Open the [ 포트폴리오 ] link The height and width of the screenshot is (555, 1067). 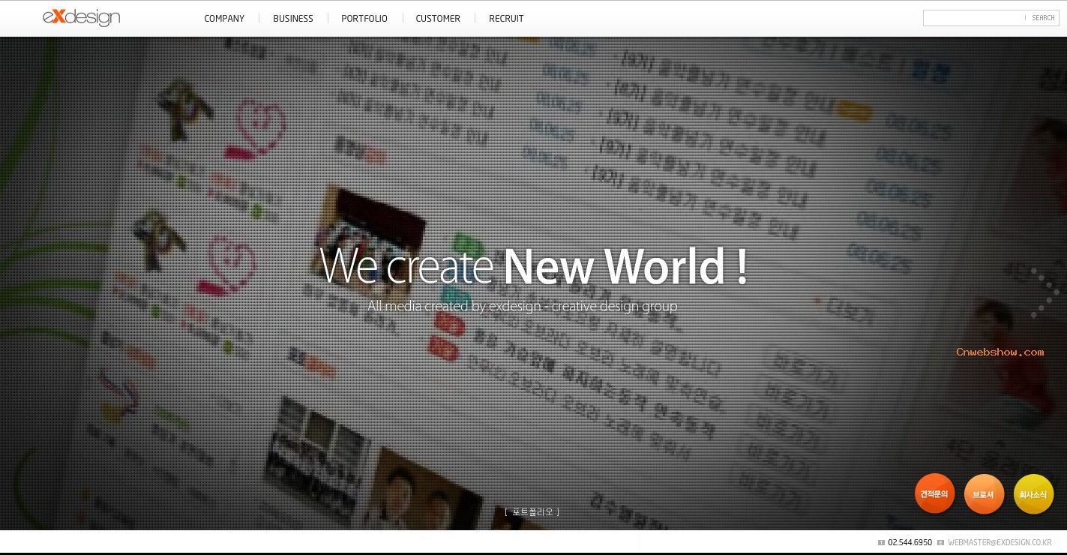click(x=532, y=512)
